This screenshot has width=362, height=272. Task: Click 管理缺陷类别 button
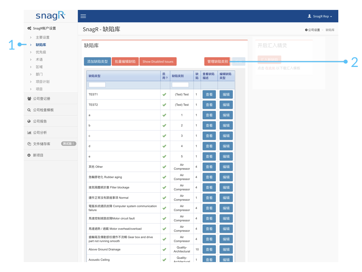coord(217,62)
